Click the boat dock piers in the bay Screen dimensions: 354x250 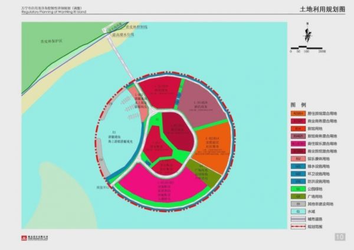(129, 108)
